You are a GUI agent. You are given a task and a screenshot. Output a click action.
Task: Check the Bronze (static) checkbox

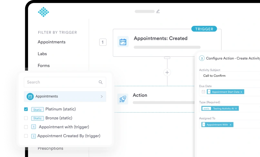pyautogui.click(x=26, y=118)
